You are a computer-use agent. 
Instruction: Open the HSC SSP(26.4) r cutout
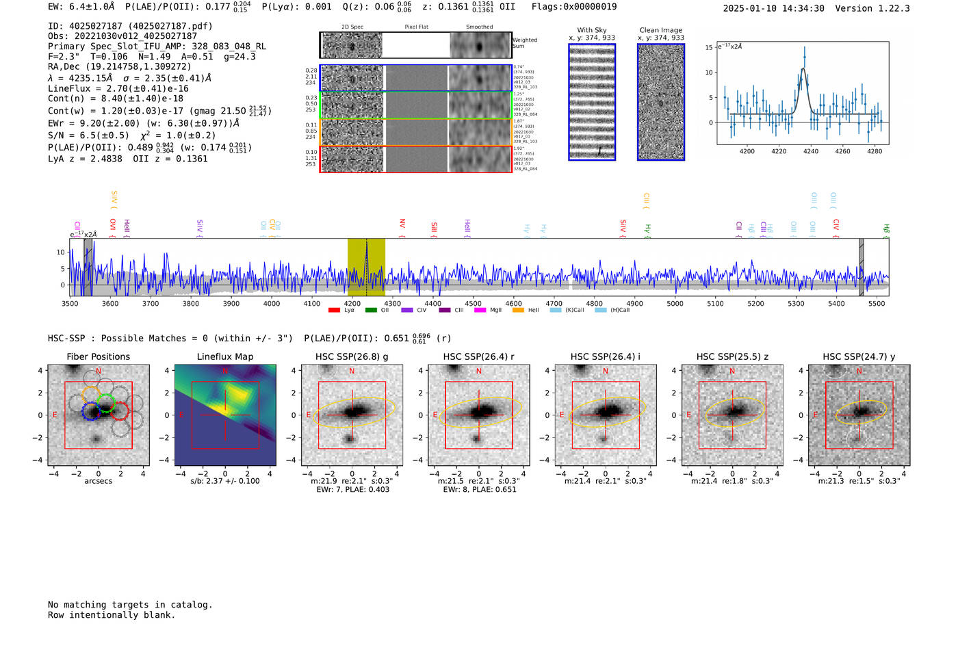(x=479, y=415)
